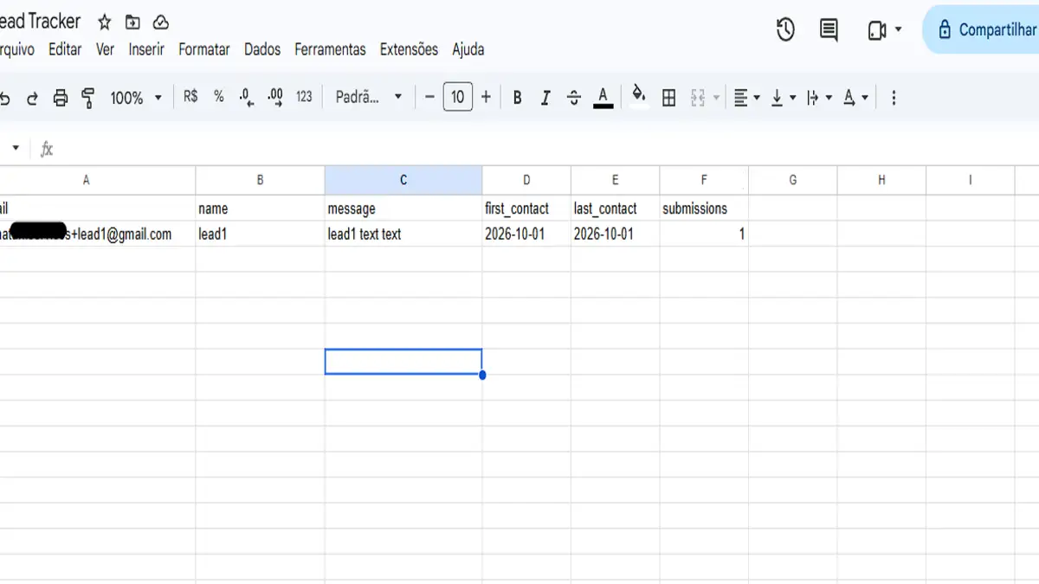
Task: Toggle italic formatting
Action: point(545,98)
